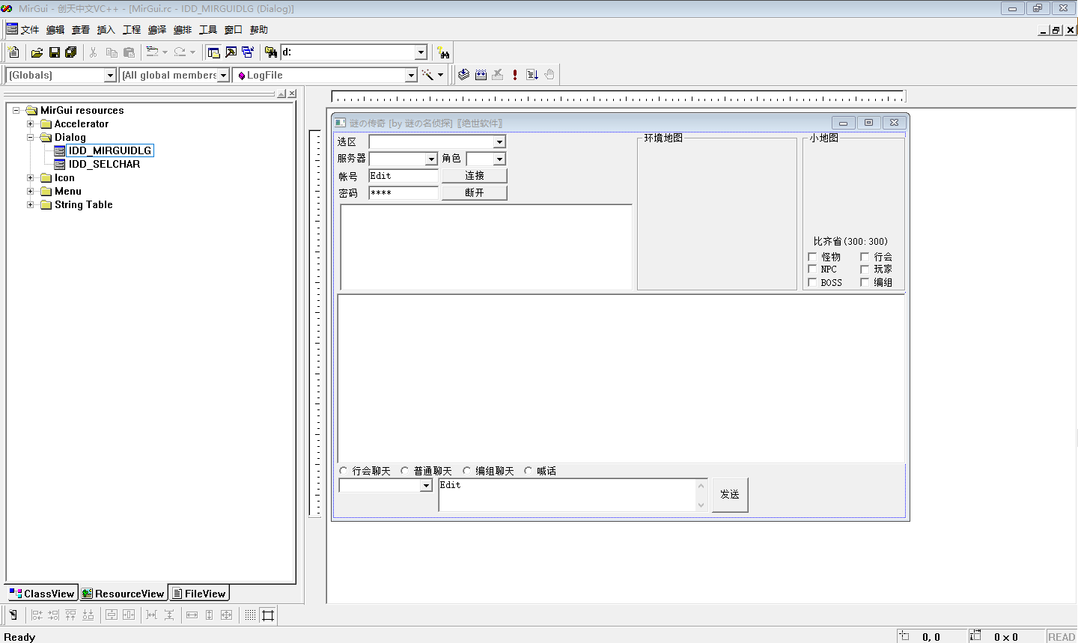Open the LogFile function dropdown

410,75
